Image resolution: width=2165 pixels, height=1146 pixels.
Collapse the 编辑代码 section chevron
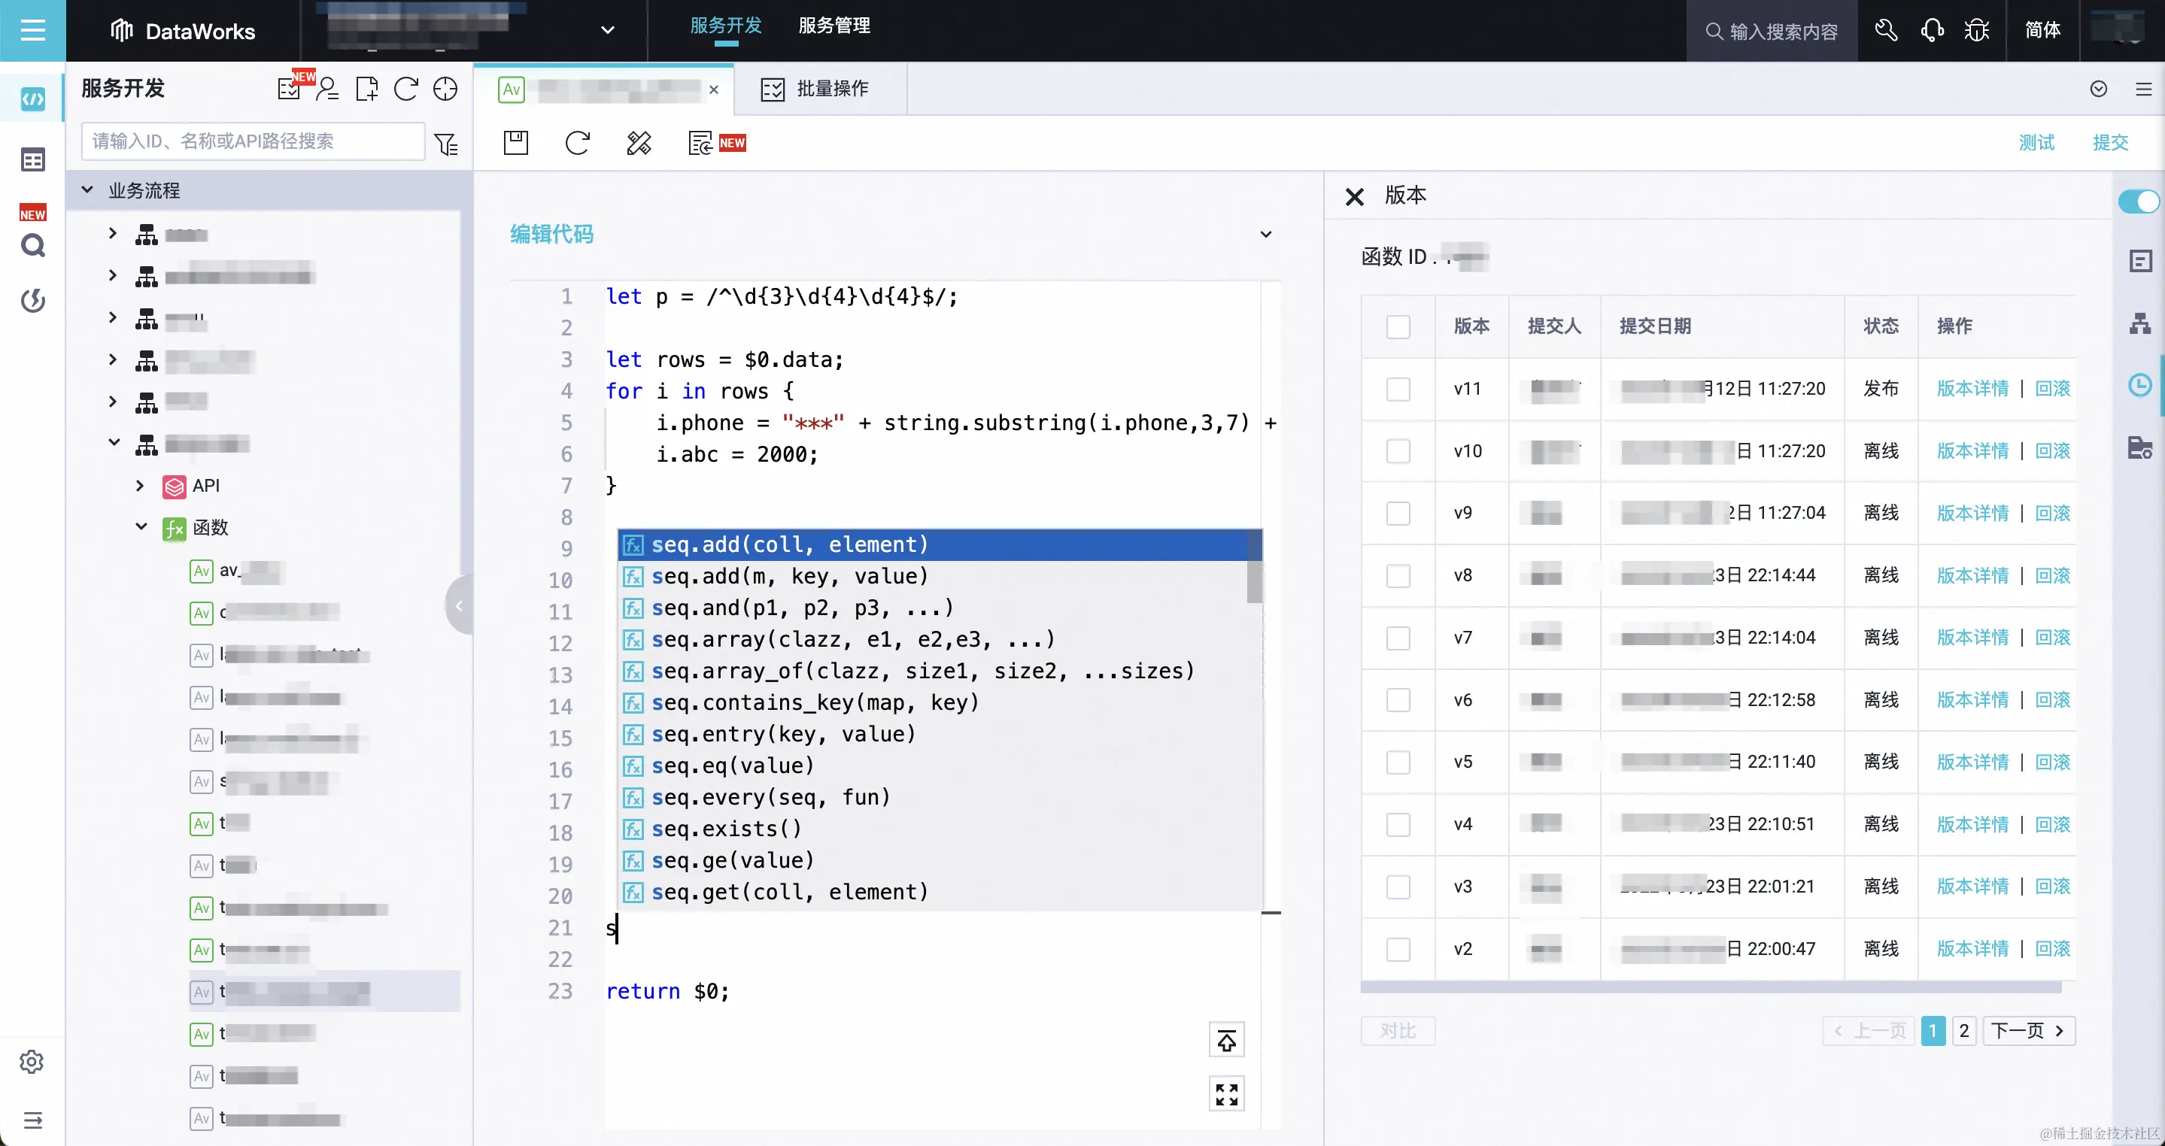pyautogui.click(x=1266, y=235)
